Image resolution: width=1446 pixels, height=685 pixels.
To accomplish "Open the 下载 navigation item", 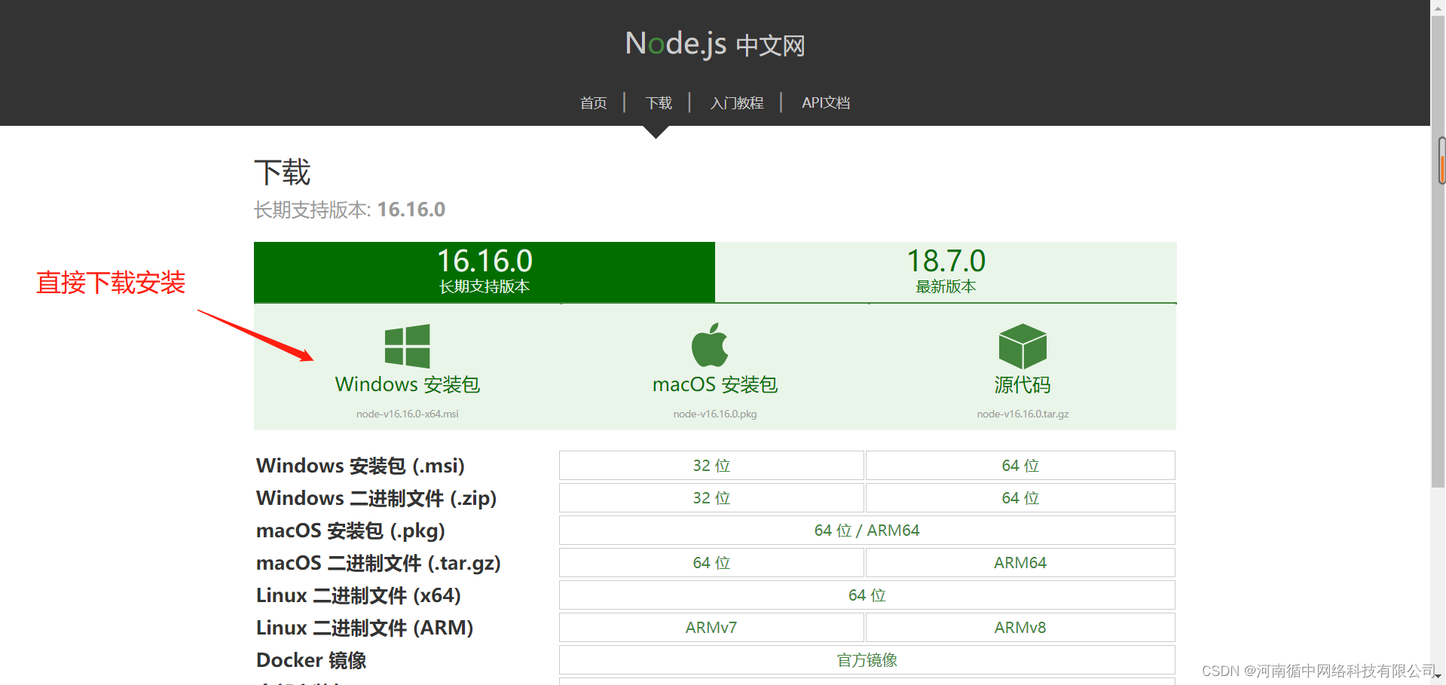I will [659, 102].
